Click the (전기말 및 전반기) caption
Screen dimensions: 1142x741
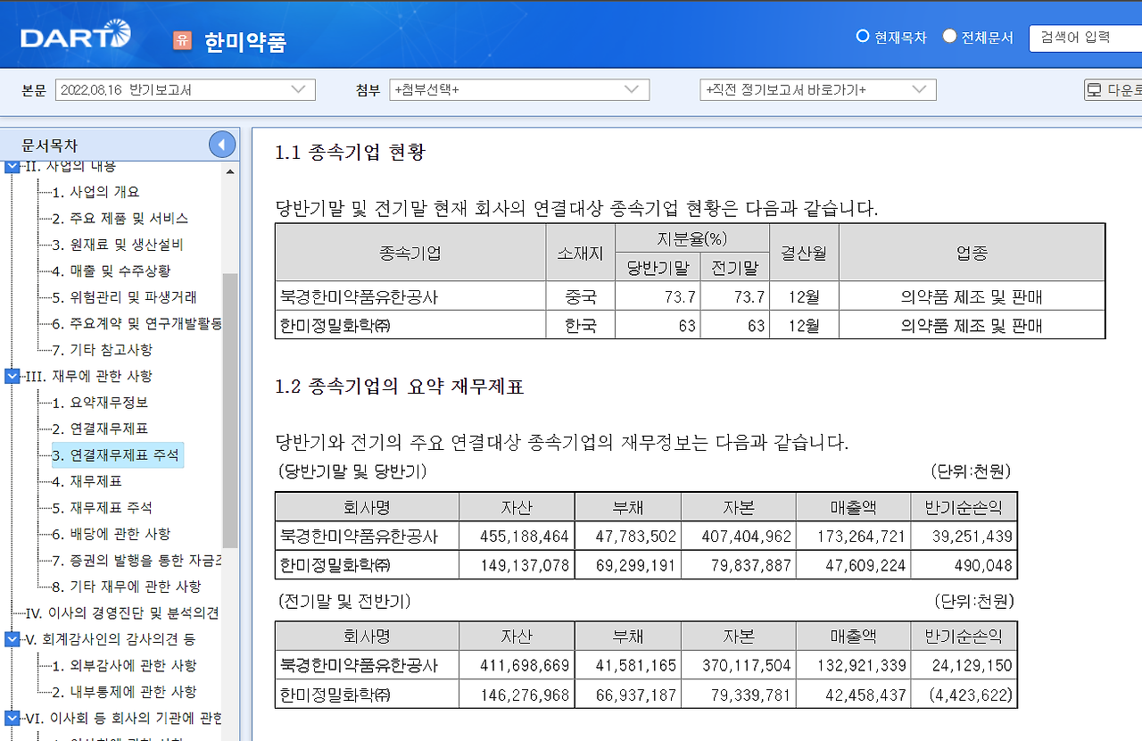[343, 600]
